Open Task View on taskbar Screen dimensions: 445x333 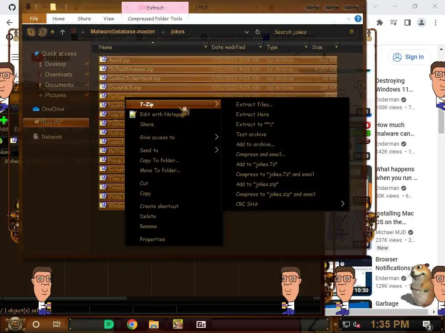57,324
